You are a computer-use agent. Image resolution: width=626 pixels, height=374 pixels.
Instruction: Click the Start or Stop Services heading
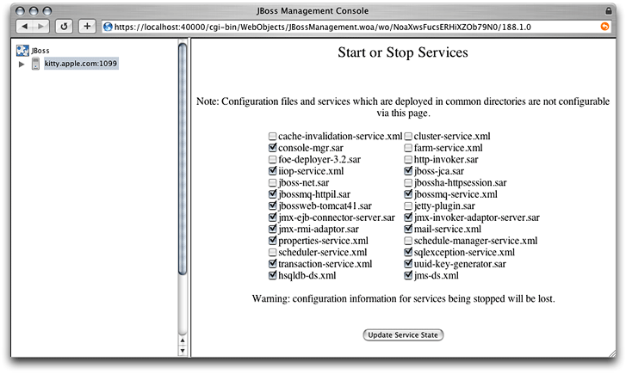[403, 52]
